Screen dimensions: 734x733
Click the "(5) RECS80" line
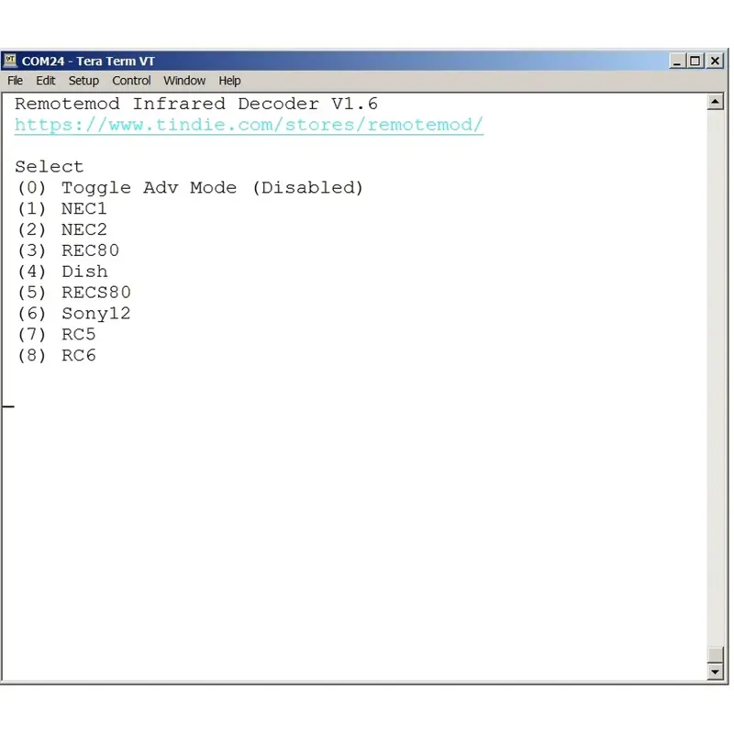74,293
